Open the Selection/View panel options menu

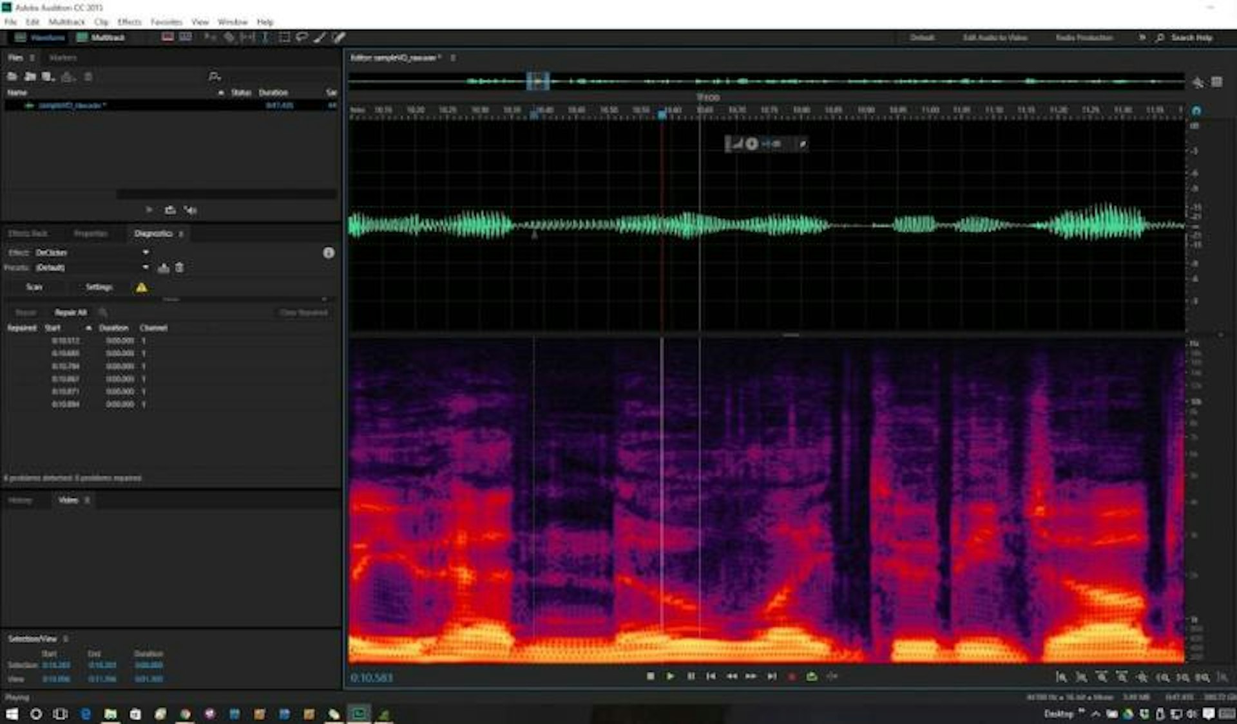point(65,639)
